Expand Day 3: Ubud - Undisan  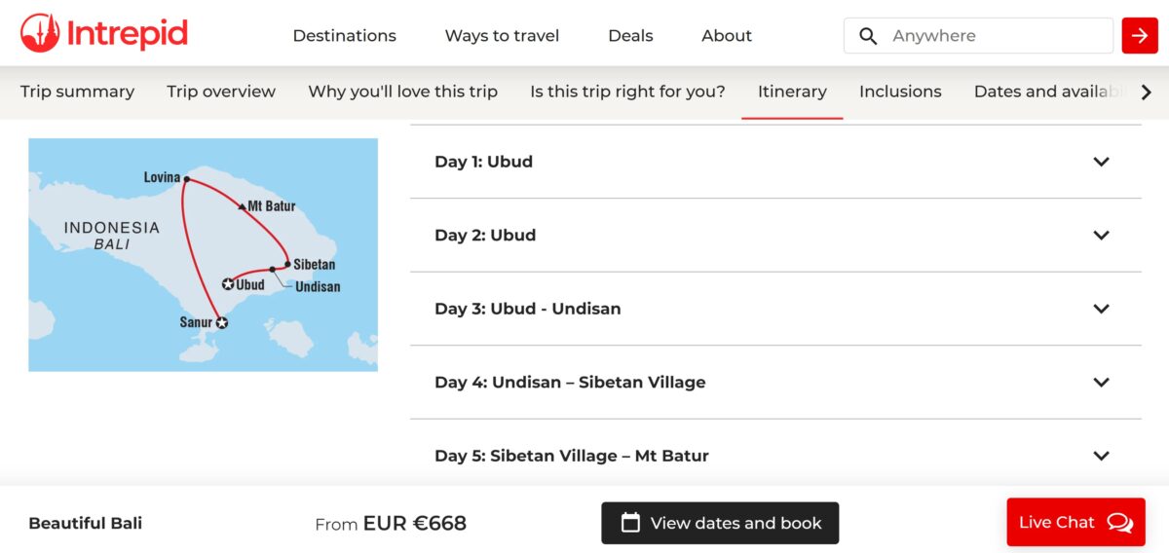pyautogui.click(x=774, y=309)
